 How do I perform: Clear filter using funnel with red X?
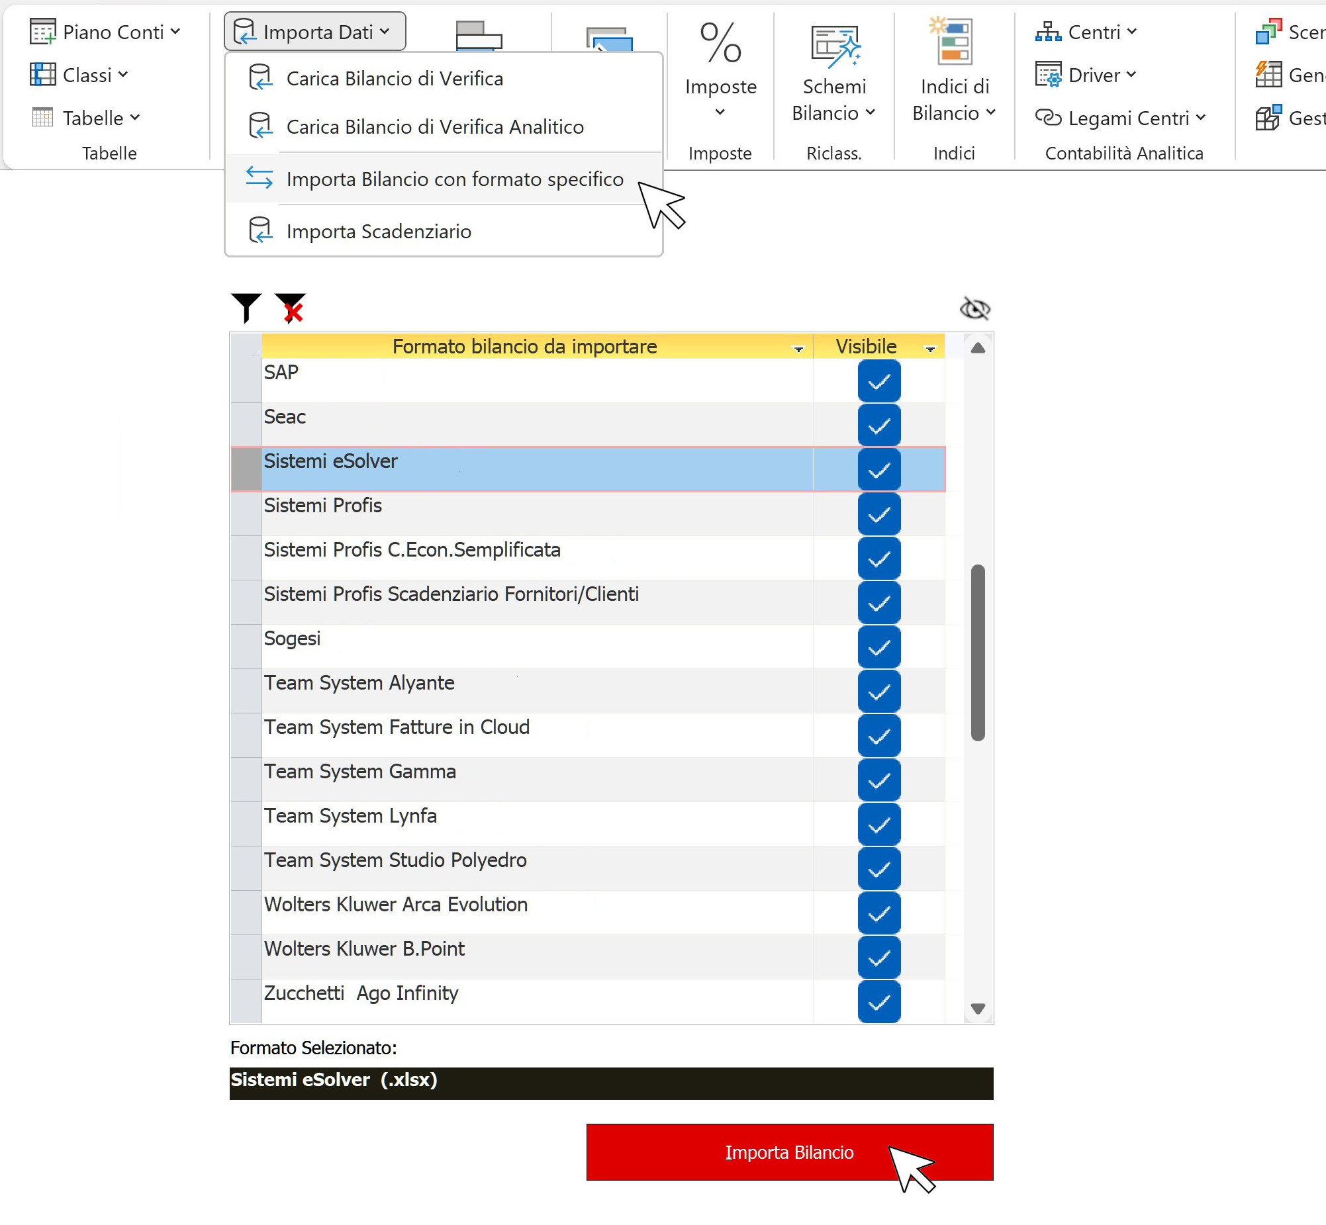(291, 308)
